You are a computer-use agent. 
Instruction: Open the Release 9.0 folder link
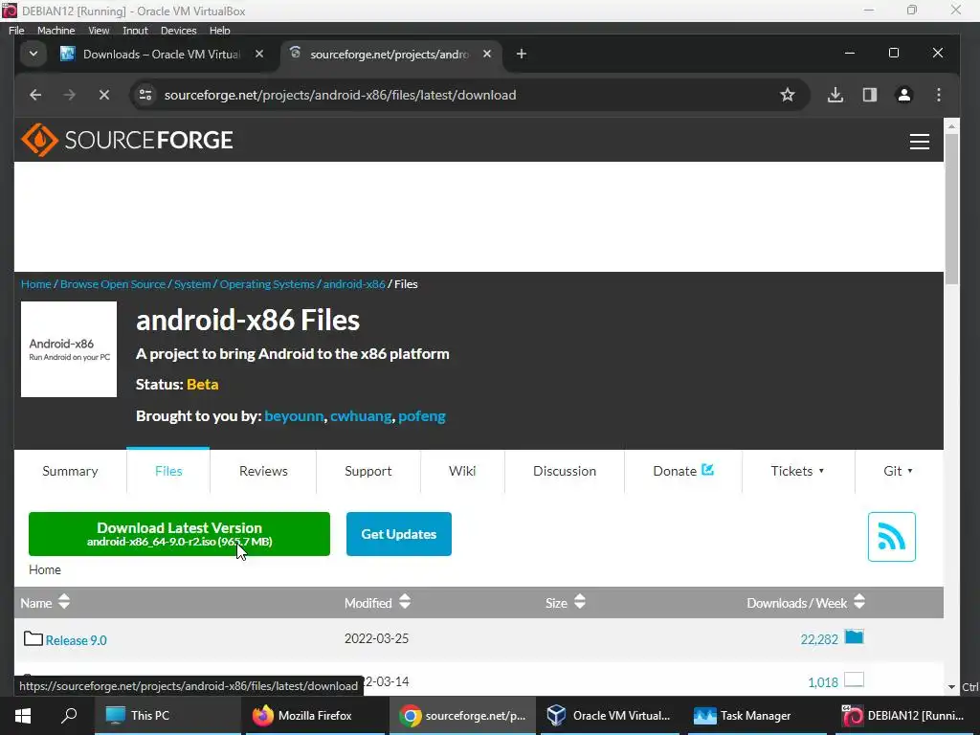pyautogui.click(x=77, y=640)
